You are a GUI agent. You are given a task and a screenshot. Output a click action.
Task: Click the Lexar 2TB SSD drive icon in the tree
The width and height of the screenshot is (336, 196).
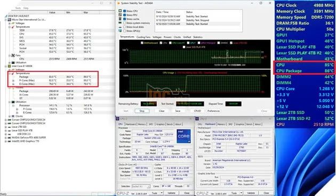(10, 127)
